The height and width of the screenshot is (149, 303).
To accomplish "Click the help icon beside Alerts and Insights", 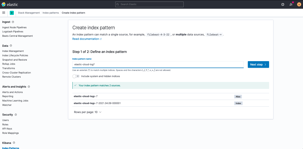I will [29, 87].
